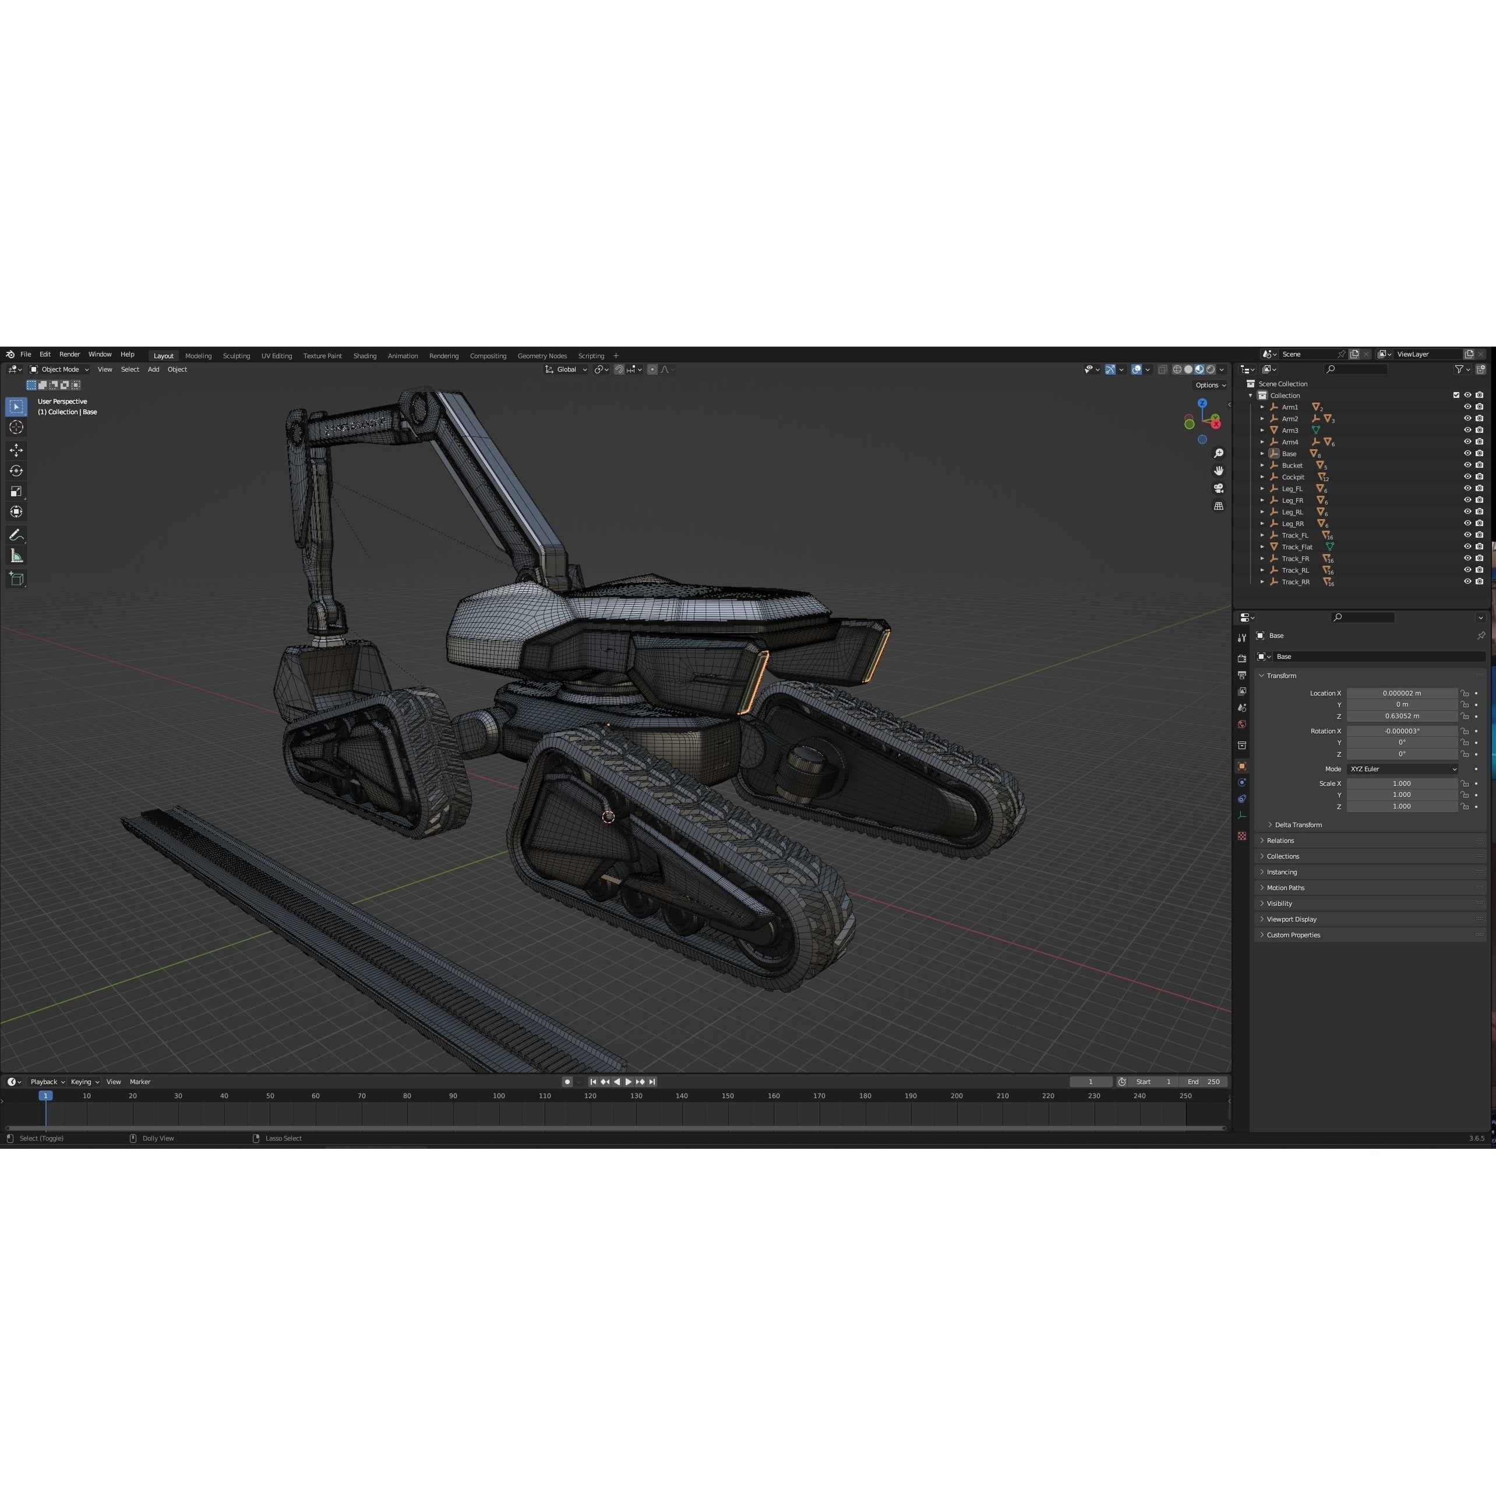Edit the Location Z value field
1496x1496 pixels.
[x=1402, y=717]
